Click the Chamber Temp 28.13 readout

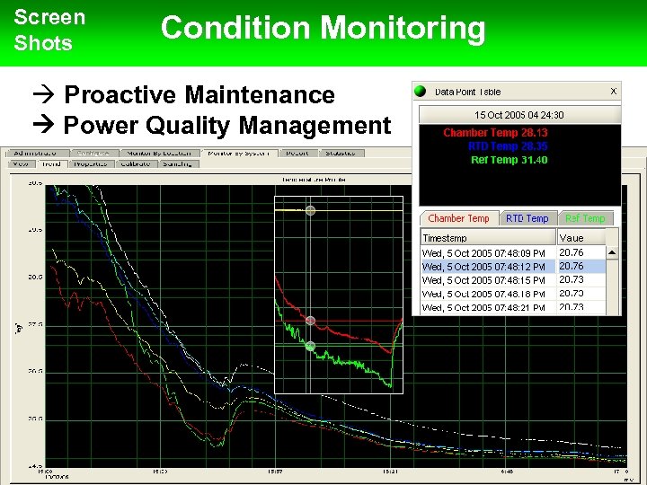(x=495, y=133)
